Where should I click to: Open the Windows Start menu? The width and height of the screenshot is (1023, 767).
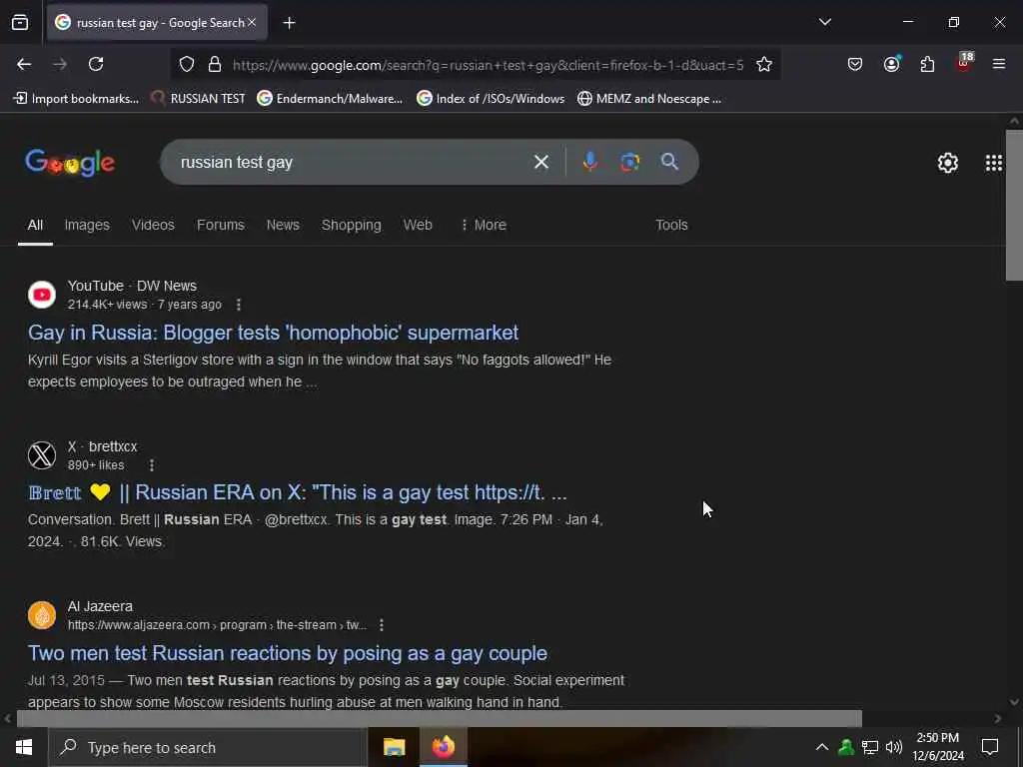[24, 747]
